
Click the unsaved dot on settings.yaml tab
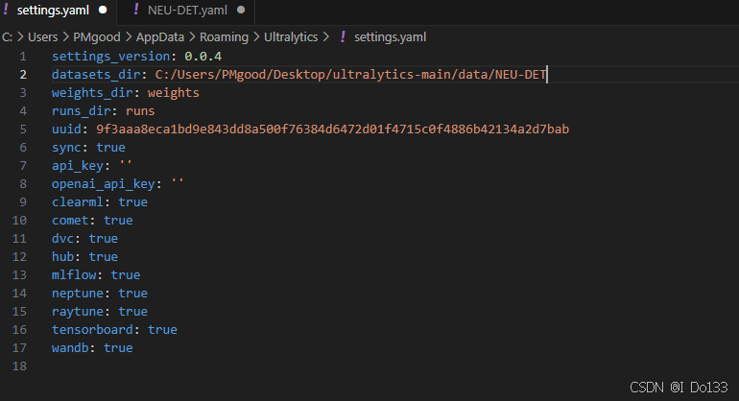point(103,10)
